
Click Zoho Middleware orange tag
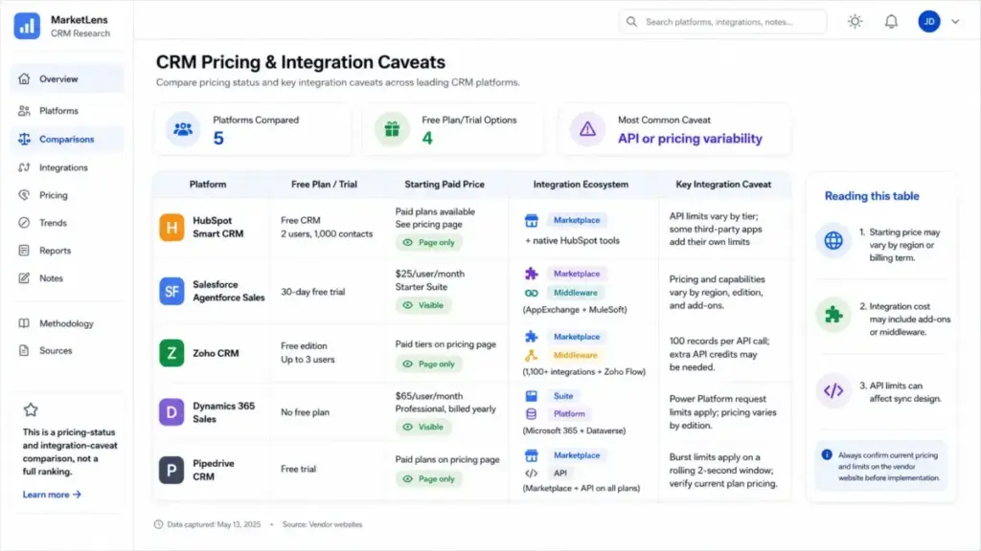(575, 355)
